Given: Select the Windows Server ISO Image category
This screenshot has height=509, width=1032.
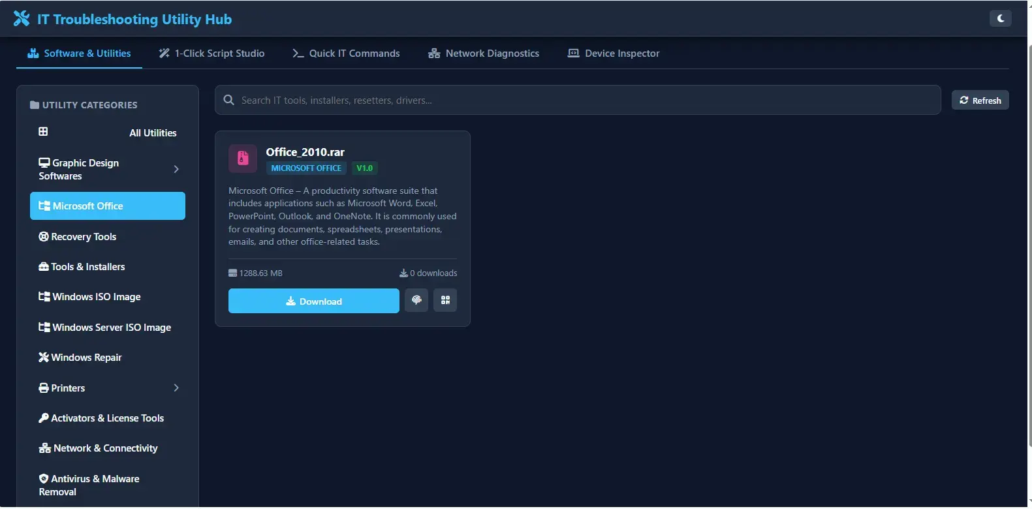Looking at the screenshot, I should (x=108, y=327).
